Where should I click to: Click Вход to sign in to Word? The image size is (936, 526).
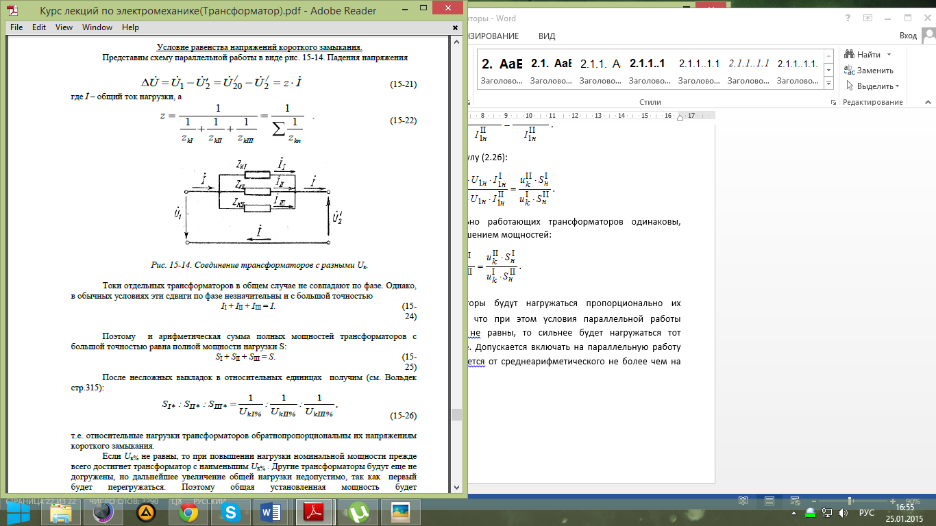click(908, 36)
